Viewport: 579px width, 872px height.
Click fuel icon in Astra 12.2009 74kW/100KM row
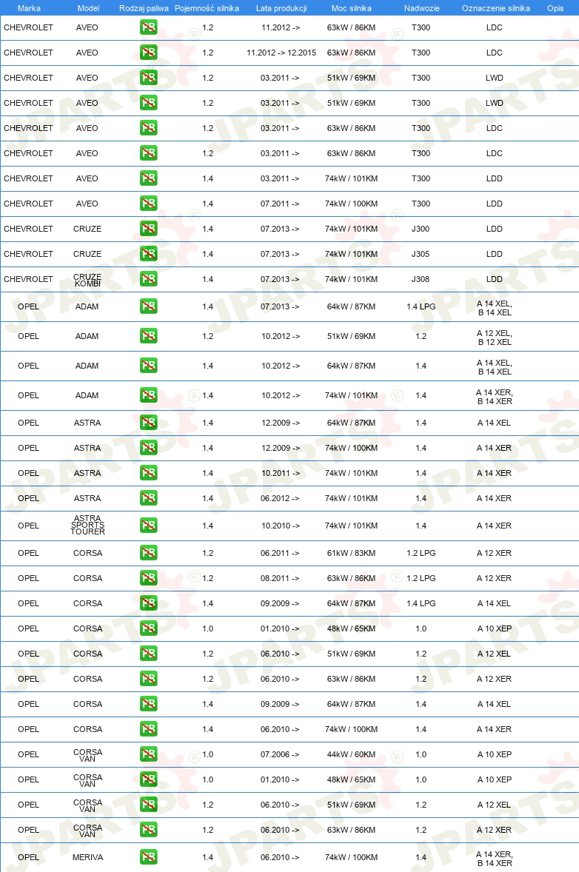149,448
